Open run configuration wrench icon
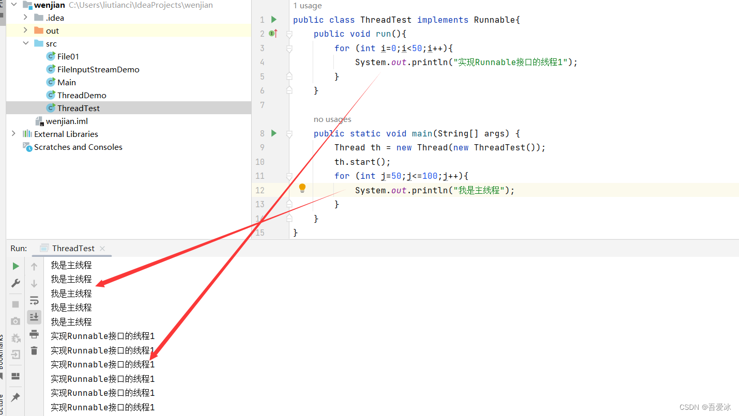This screenshot has height=416, width=739. pyautogui.click(x=16, y=283)
